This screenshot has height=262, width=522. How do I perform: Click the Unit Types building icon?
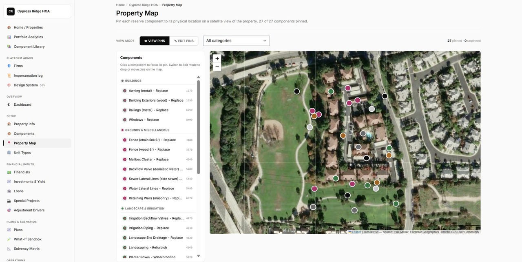[x=9, y=152]
